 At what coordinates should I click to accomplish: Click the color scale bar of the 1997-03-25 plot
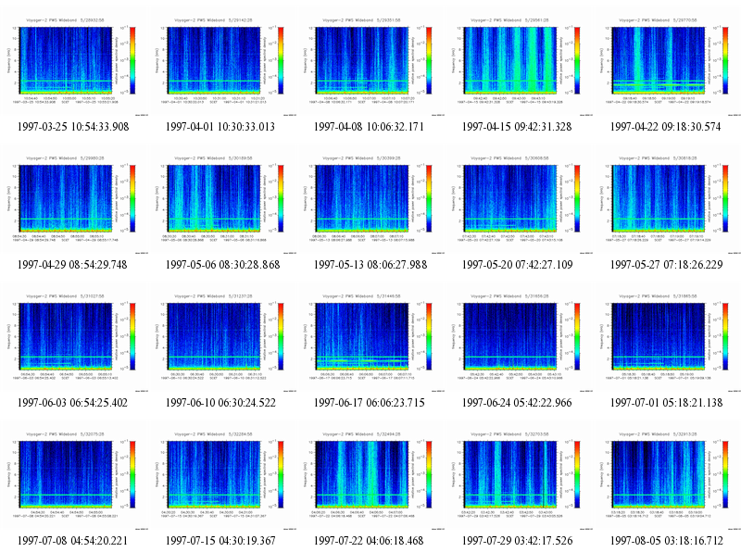[x=132, y=60]
